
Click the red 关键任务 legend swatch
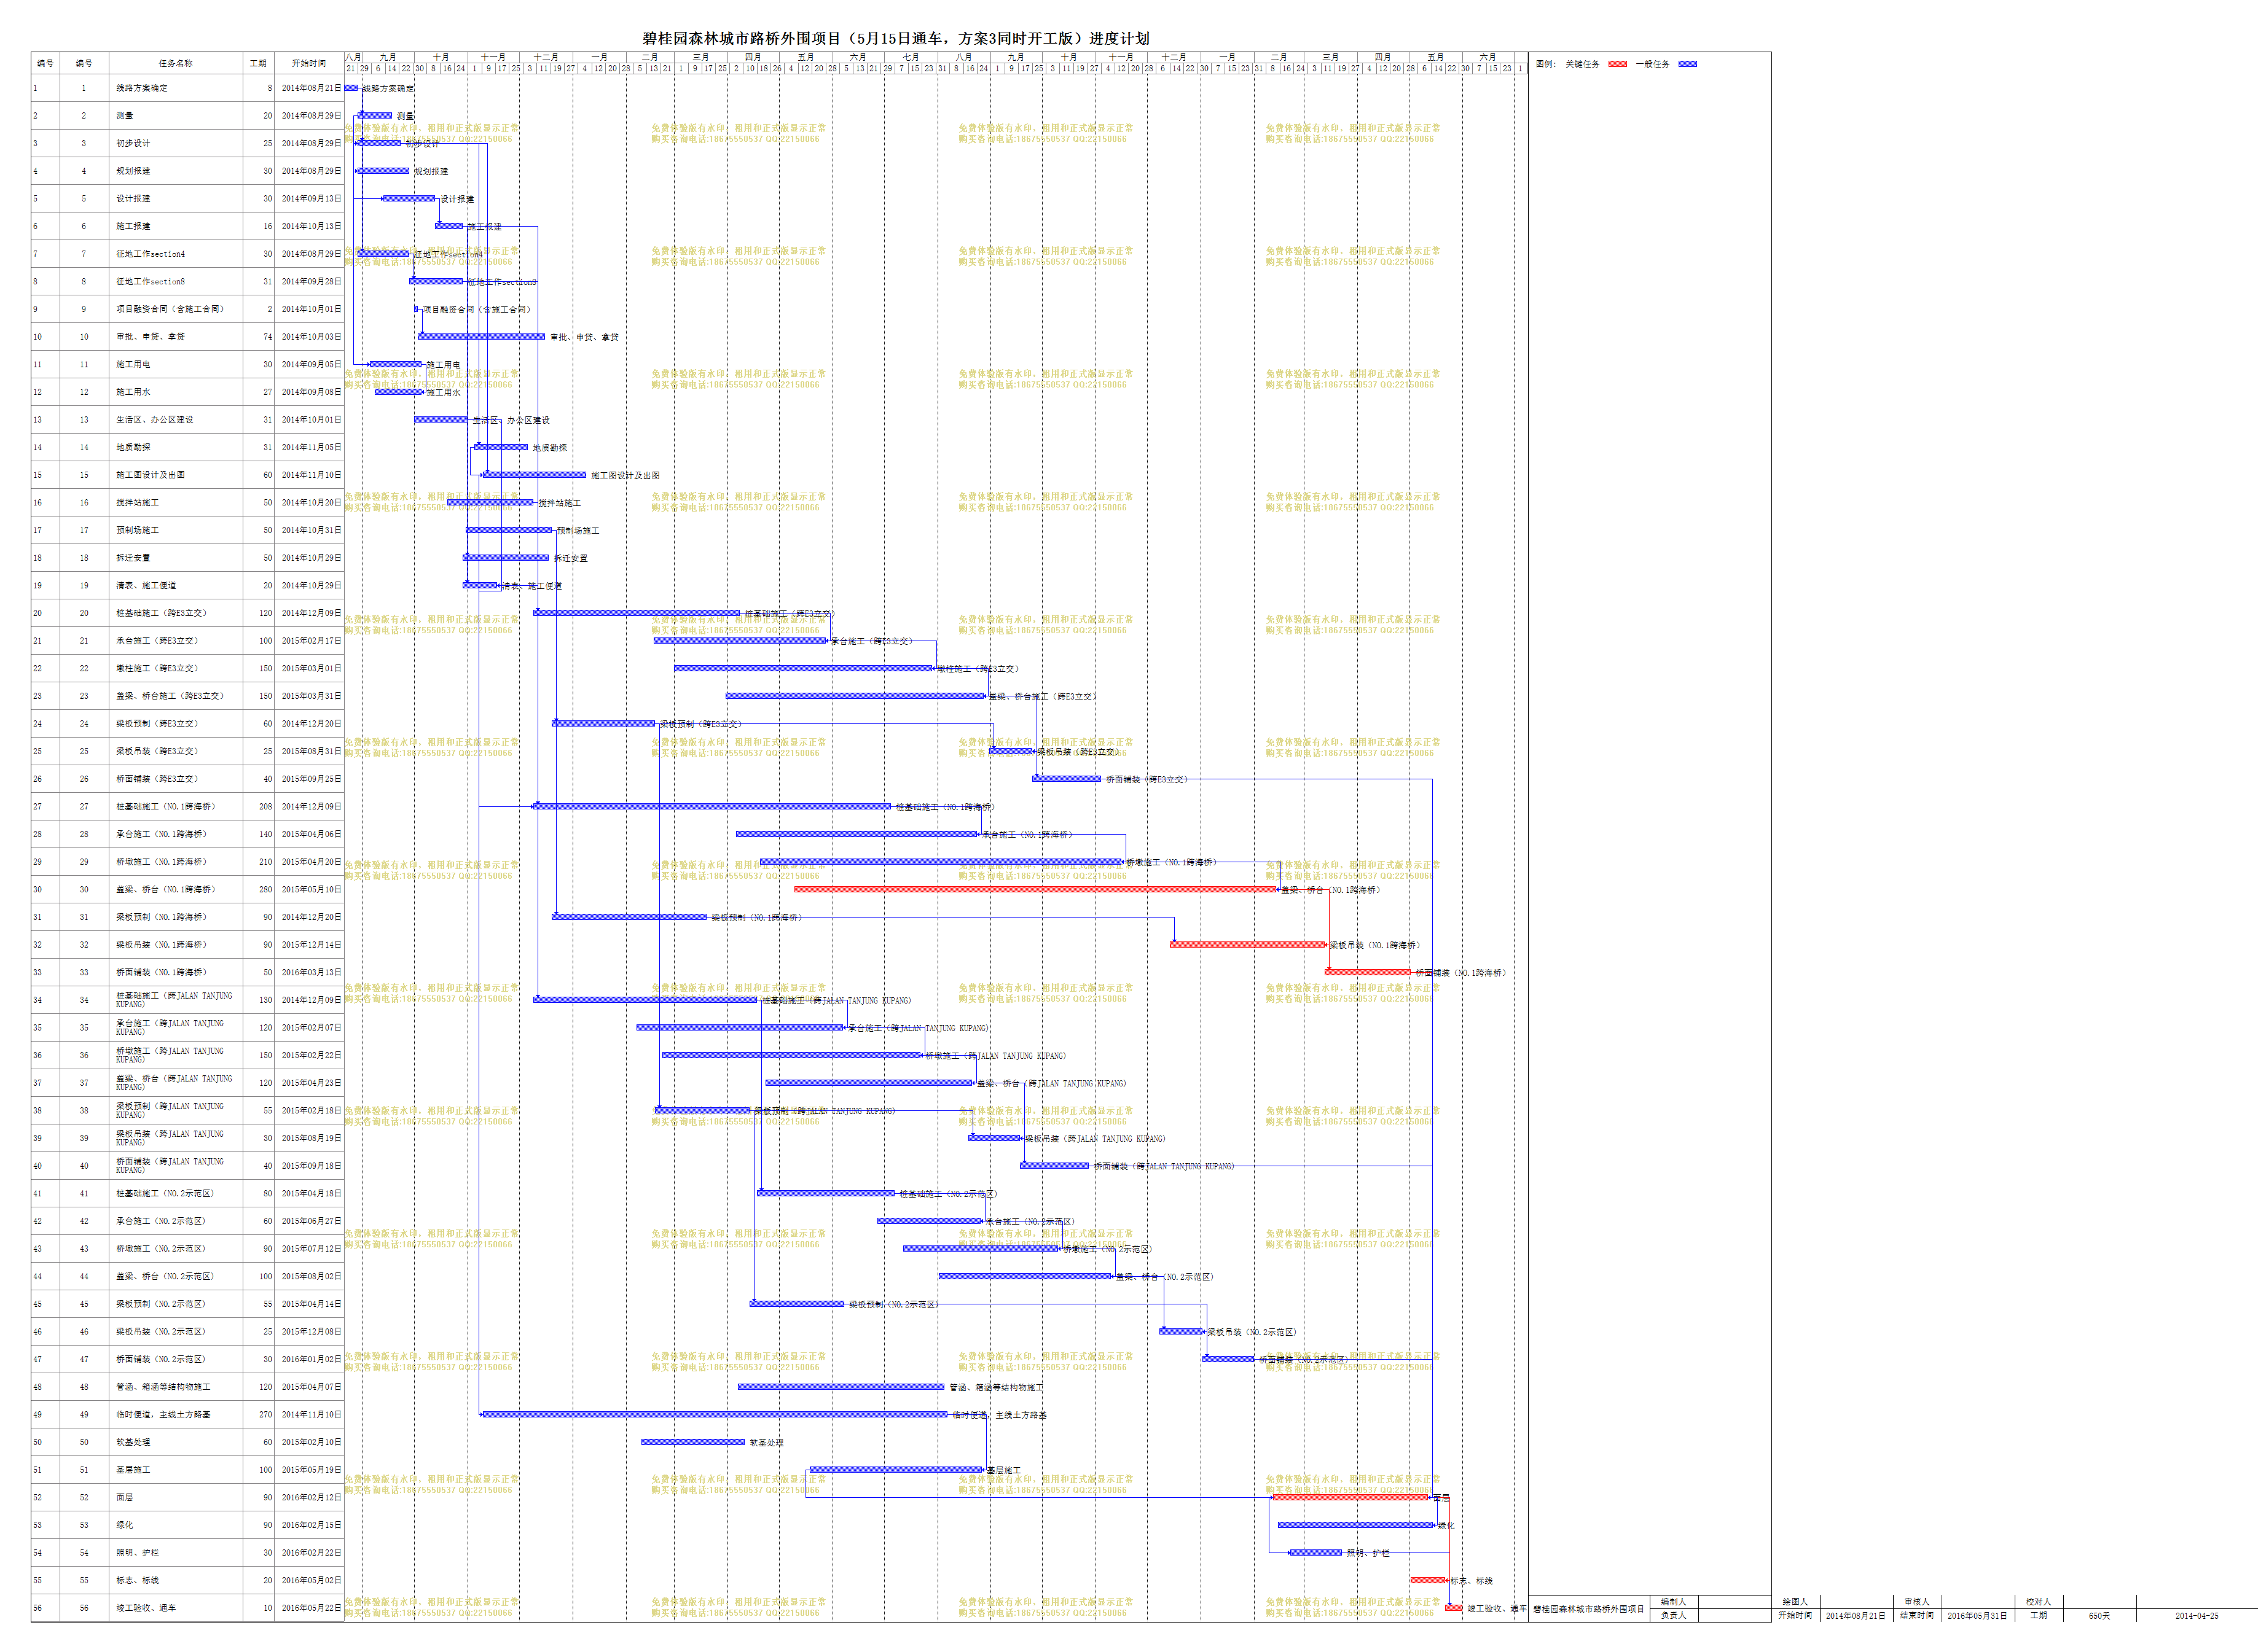click(x=1618, y=64)
